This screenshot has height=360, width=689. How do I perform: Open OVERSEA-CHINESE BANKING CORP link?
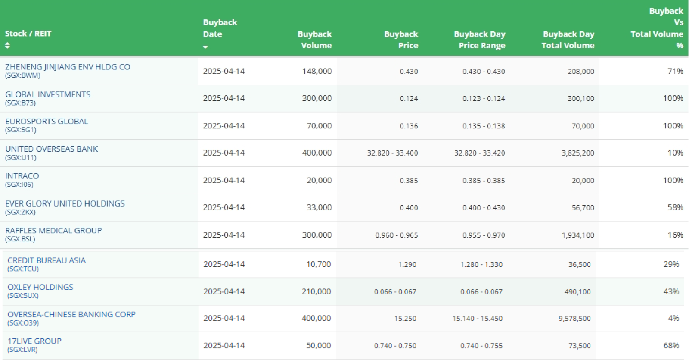(x=71, y=315)
